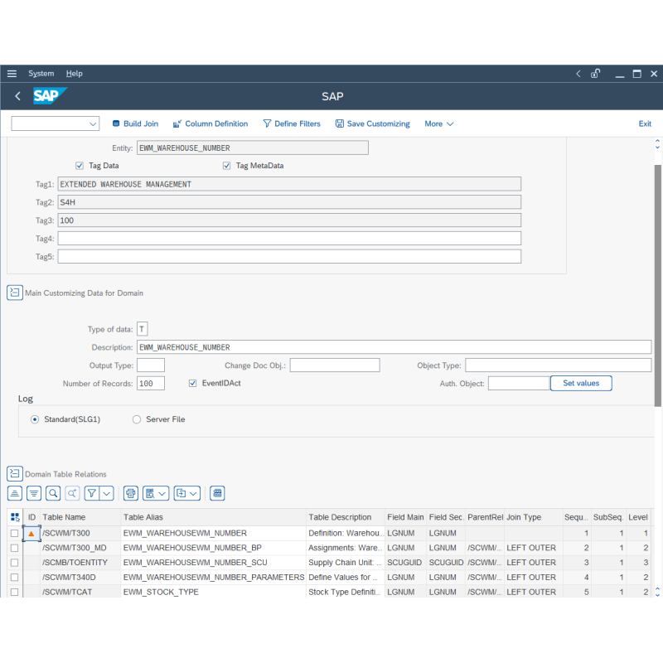Click the Find magnifier icon in table toolbar
This screenshot has width=663, height=663.
pyautogui.click(x=53, y=493)
